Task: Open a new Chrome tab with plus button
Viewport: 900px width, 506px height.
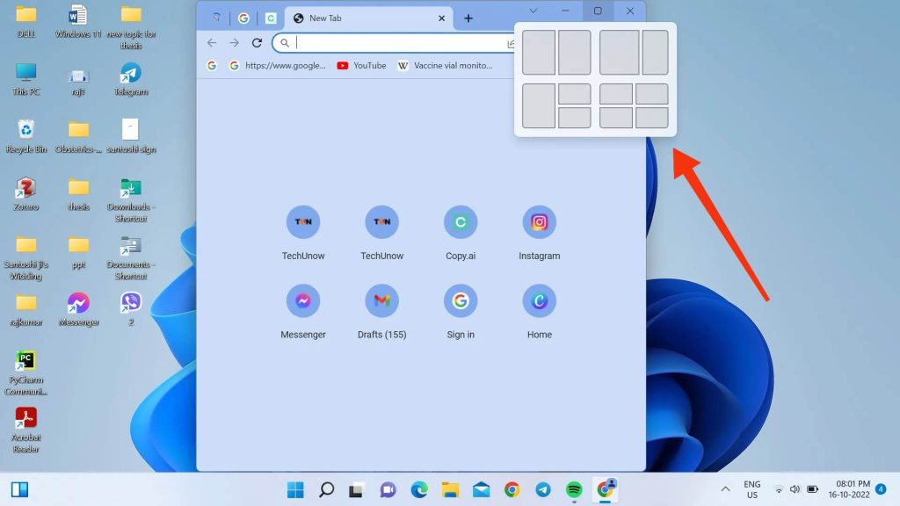Action: click(x=468, y=18)
